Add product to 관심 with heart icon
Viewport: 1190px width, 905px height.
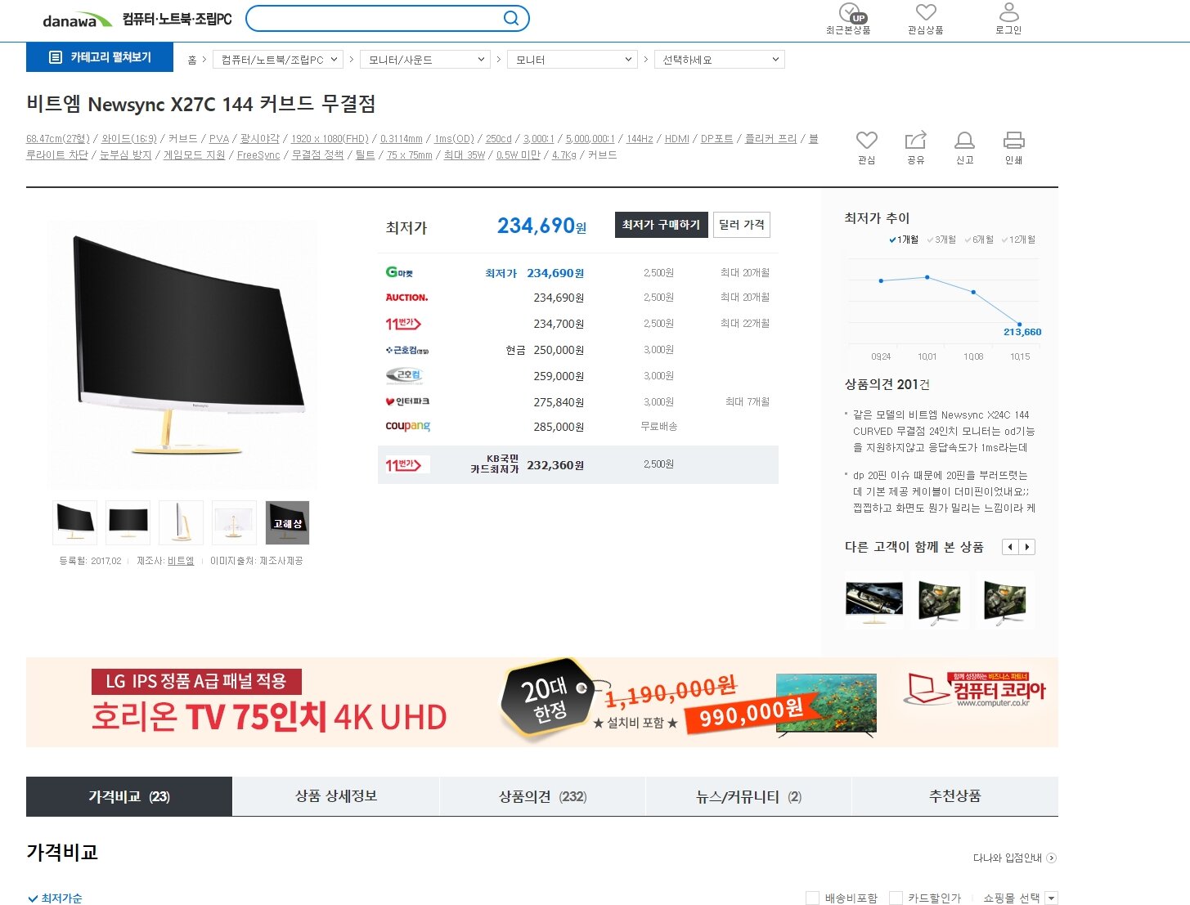pos(867,141)
